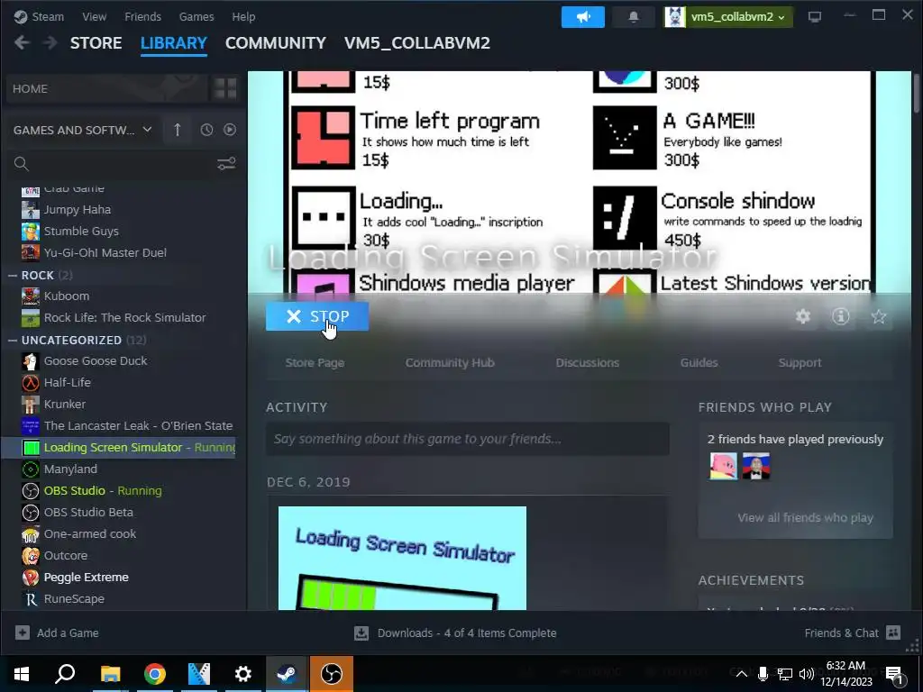Open the Friends menu
This screenshot has width=923, height=692.
[142, 16]
